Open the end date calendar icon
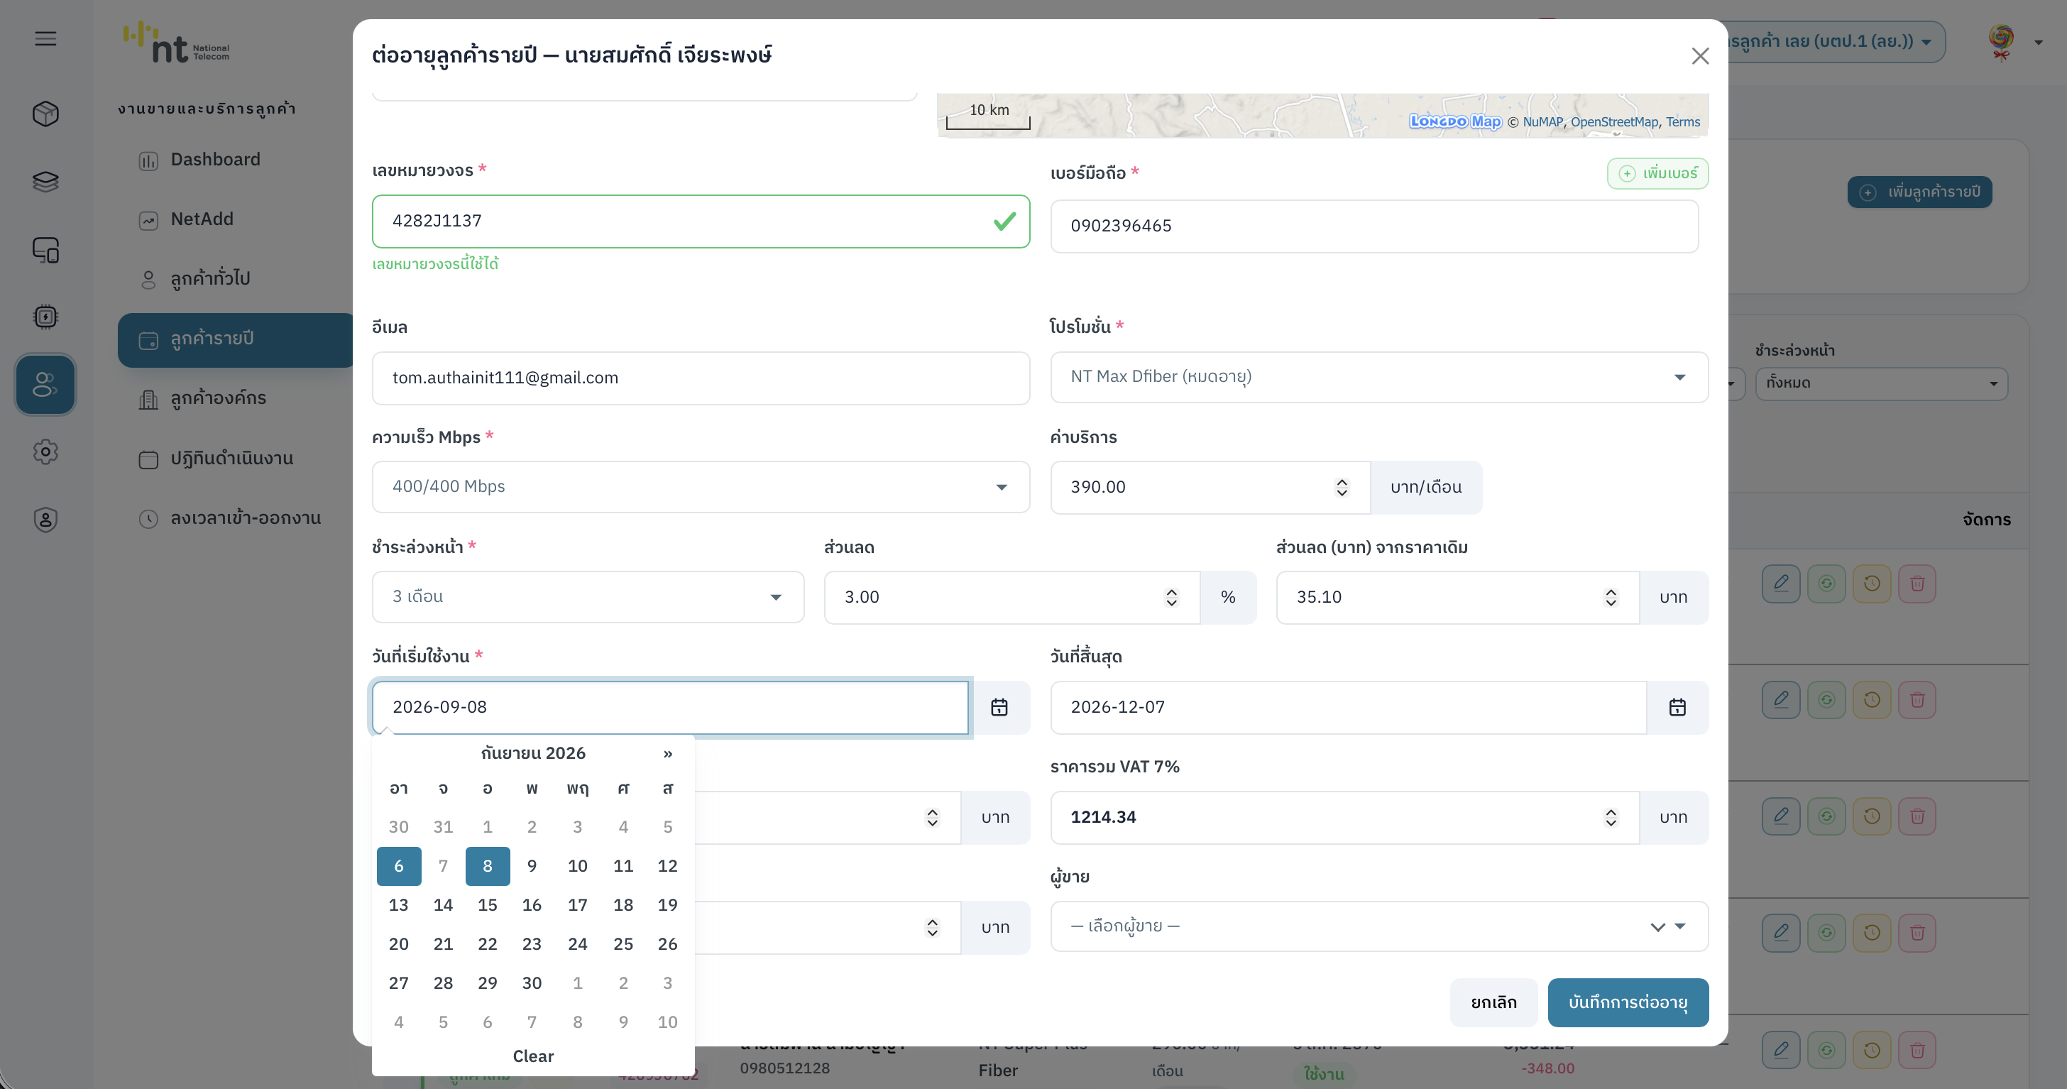Image resolution: width=2067 pixels, height=1089 pixels. coord(1677,707)
